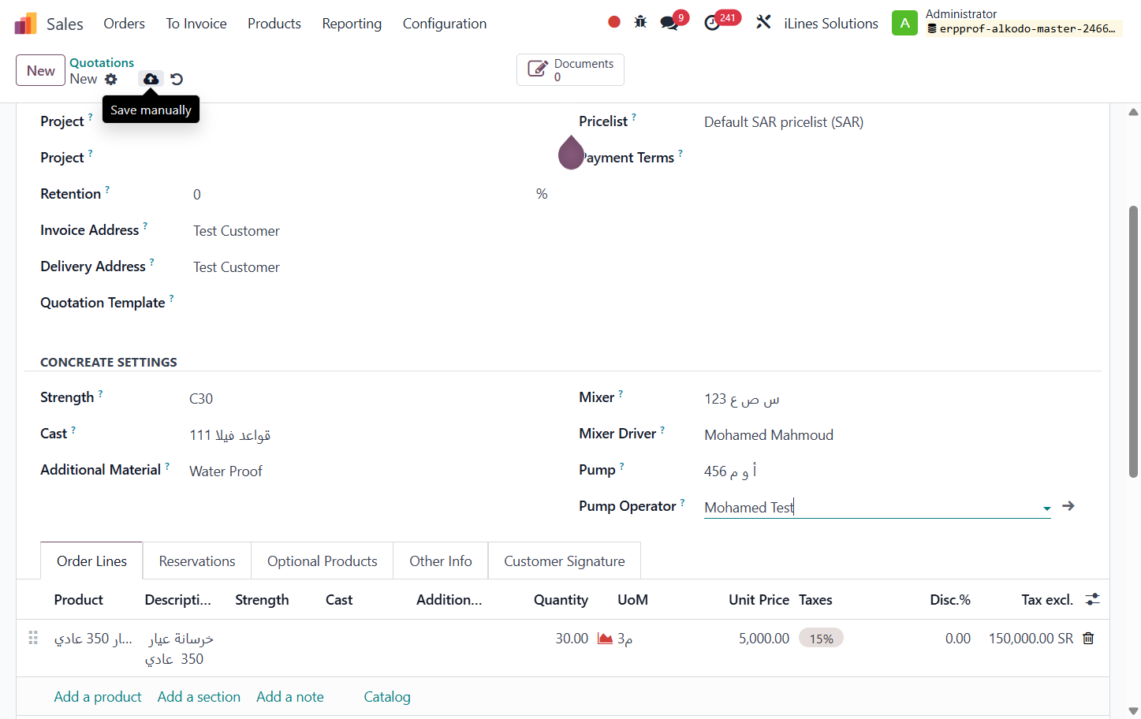Click the 15% tax tag

tap(821, 639)
